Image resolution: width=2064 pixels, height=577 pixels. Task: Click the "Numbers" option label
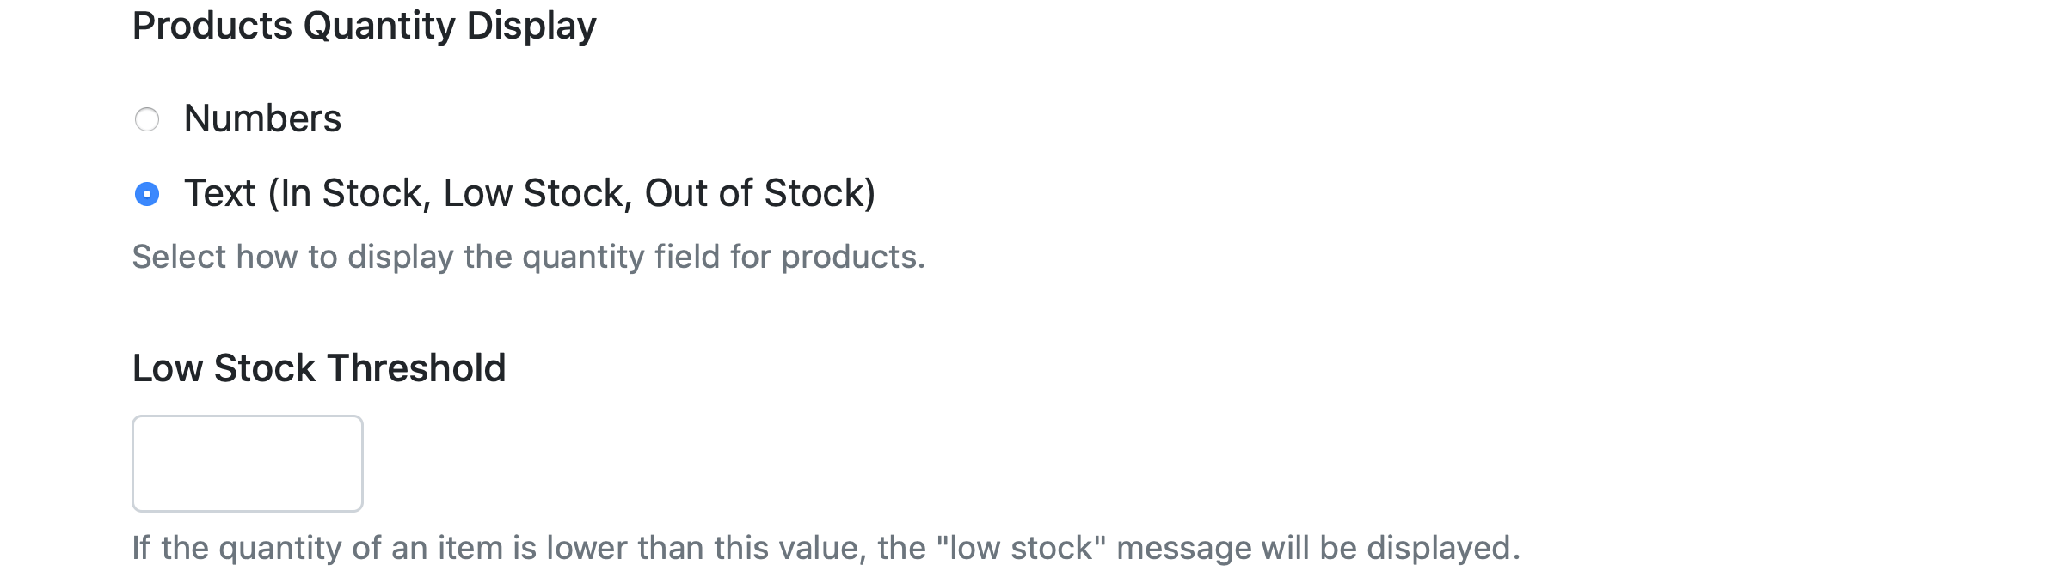[262, 118]
